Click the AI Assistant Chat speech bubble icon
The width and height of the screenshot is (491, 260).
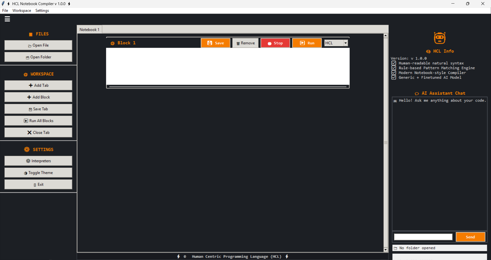tap(417, 94)
